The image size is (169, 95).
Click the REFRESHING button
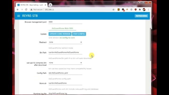click(x=141, y=16)
